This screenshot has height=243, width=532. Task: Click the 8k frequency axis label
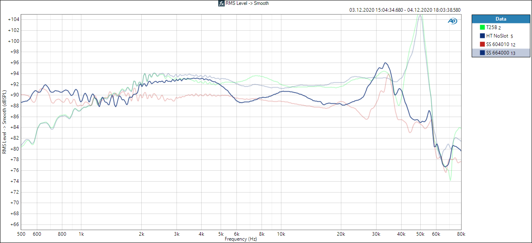(262, 234)
